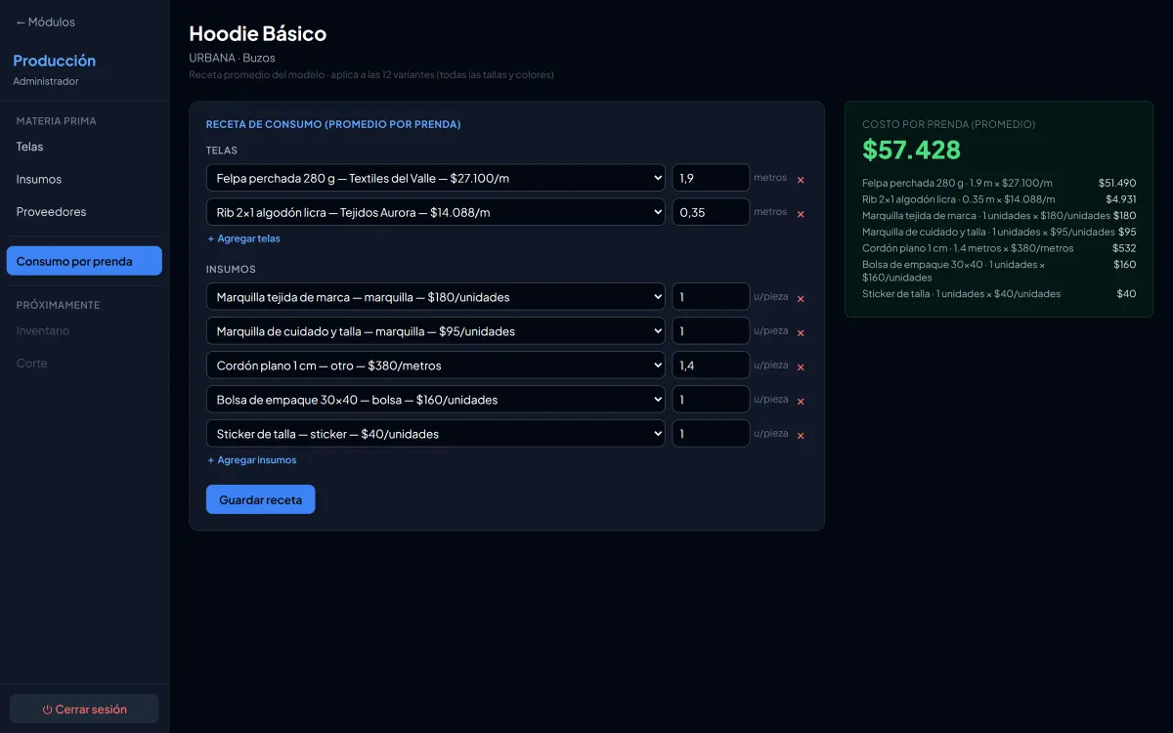This screenshot has height=733, width=1173.
Task: Open Insumos in sidebar
Action: point(84,179)
